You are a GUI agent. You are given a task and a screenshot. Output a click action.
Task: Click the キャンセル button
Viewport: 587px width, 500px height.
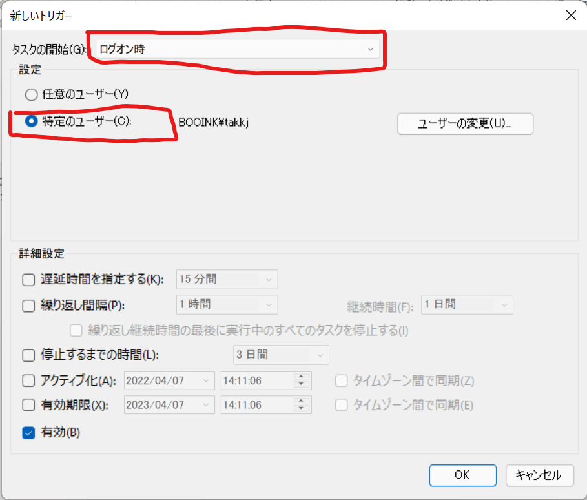pyautogui.click(x=539, y=475)
